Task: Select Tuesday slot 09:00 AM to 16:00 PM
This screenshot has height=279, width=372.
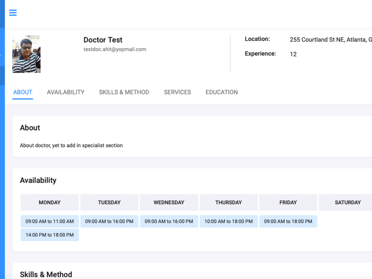Action: click(109, 221)
